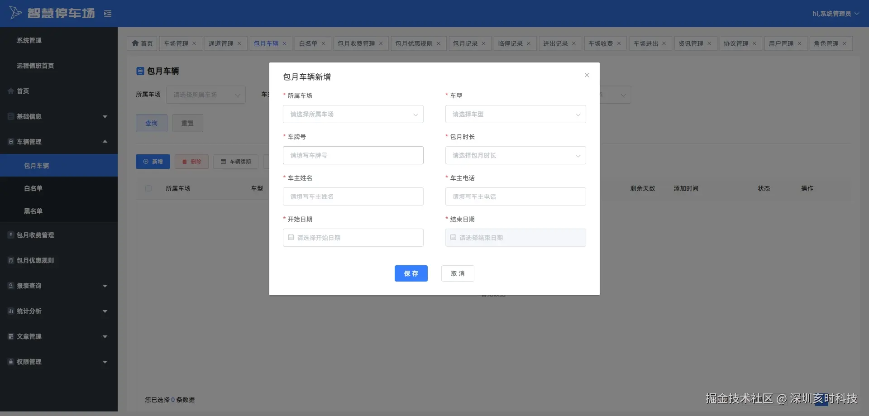Select 包月车辆 submenu item in sidebar

[x=59, y=165]
